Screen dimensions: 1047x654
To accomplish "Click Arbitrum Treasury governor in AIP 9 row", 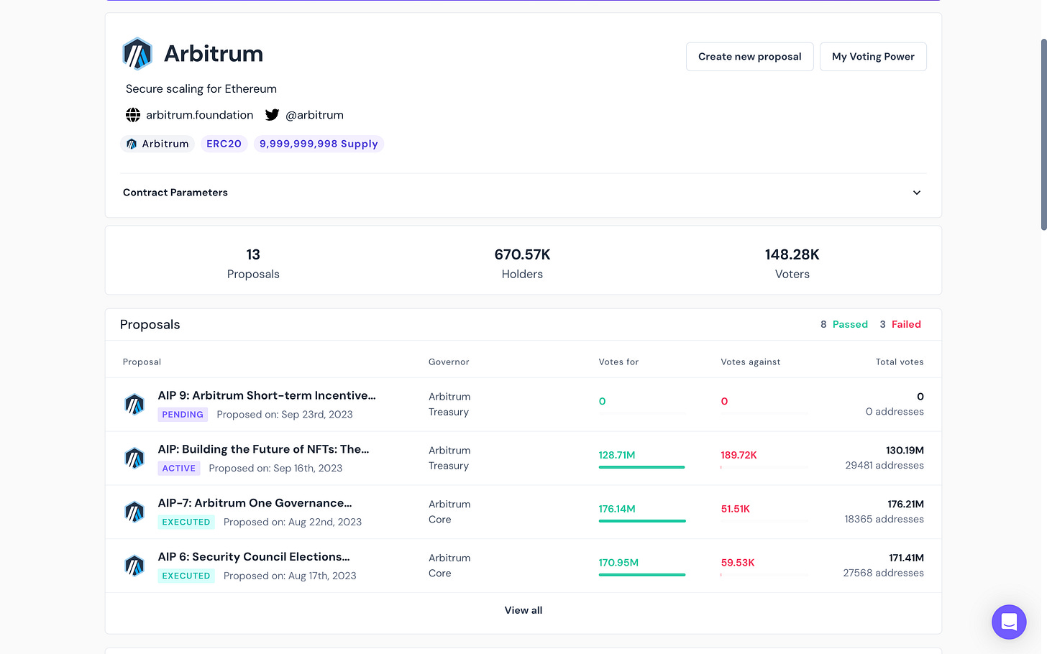I will pos(449,405).
